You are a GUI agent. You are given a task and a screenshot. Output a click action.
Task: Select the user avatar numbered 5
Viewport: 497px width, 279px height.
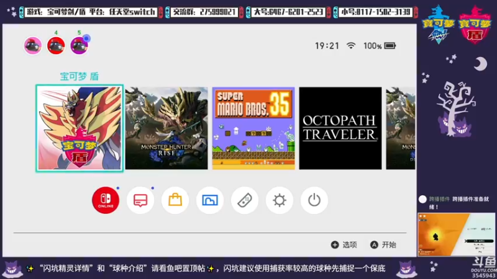80,45
